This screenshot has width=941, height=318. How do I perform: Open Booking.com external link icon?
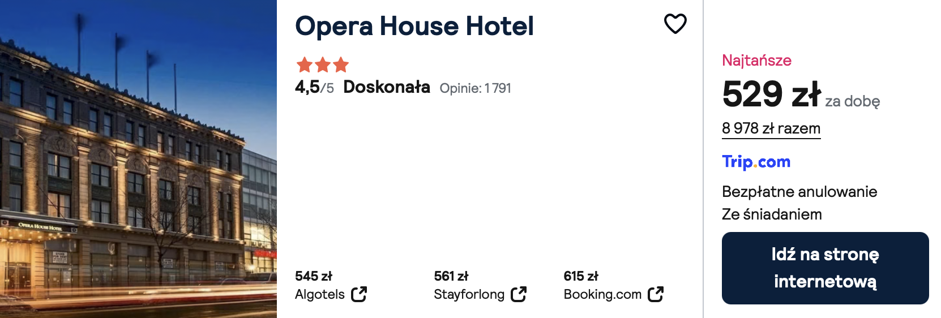click(x=656, y=294)
